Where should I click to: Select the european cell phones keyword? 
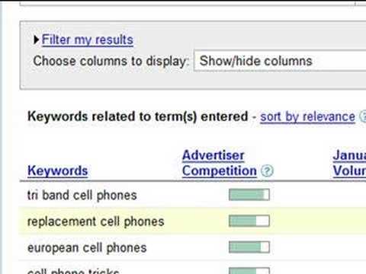pyautogui.click(x=87, y=248)
